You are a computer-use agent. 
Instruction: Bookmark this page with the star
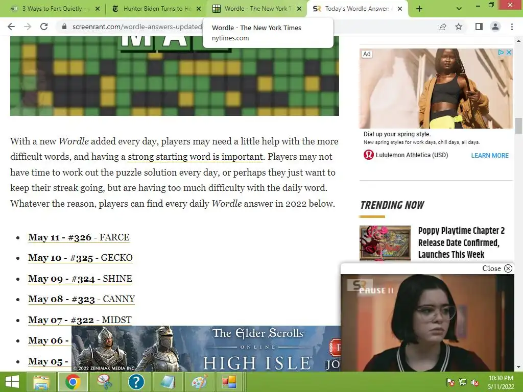point(459,27)
